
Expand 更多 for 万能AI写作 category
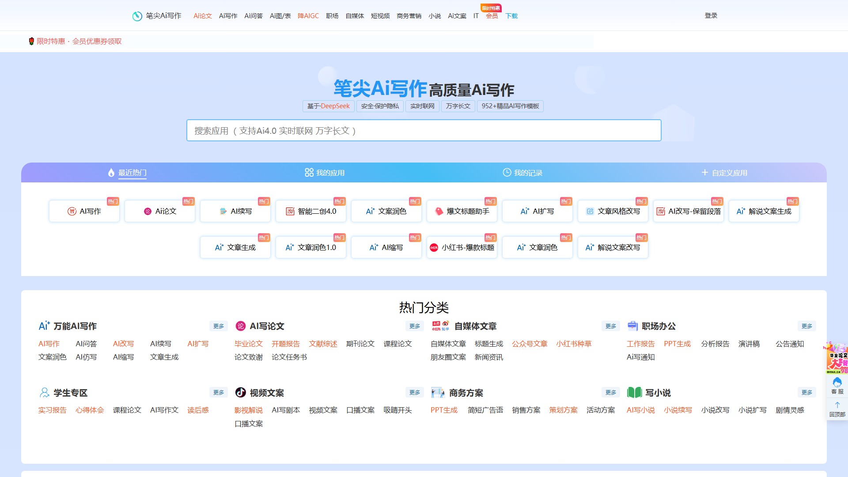(219, 326)
